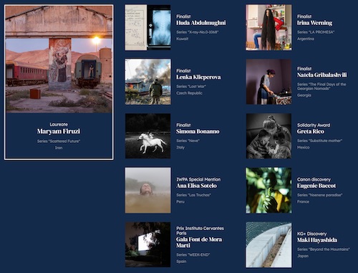The width and height of the screenshot is (358, 273).
Task: Click the Maryam Firuzi name heading
Action: 59,131
